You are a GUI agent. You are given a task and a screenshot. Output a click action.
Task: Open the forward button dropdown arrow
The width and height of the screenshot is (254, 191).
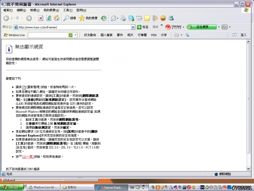pos(35,18)
